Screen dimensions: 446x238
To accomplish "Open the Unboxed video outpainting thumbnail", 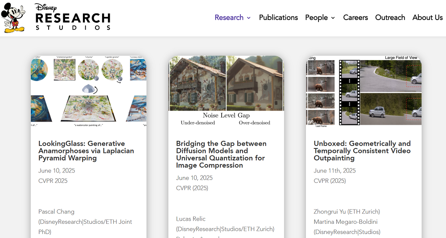I will click(x=363, y=91).
